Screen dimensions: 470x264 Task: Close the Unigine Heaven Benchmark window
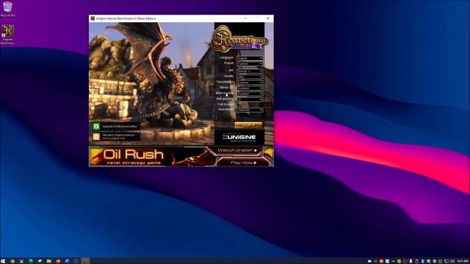pyautogui.click(x=268, y=18)
